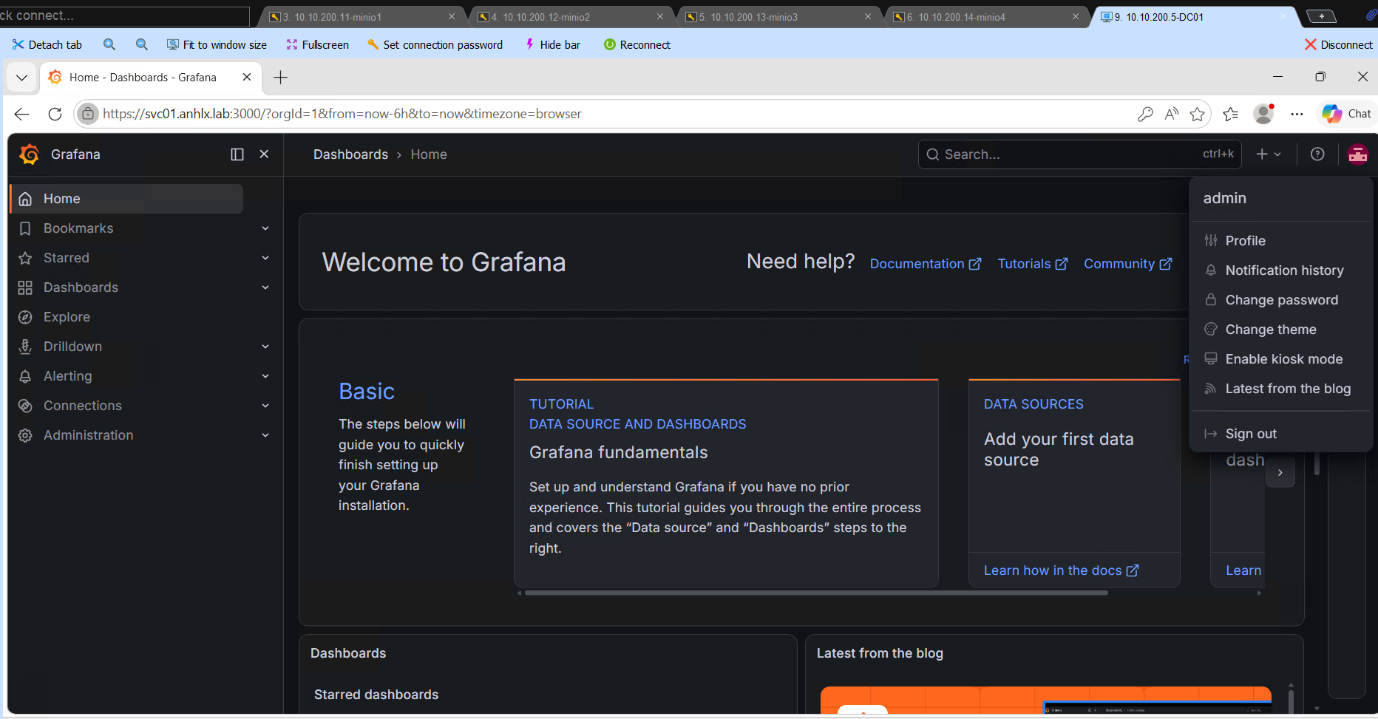Open Drilldown in the sidebar
Screen dimensions: 1378x719
(72, 347)
